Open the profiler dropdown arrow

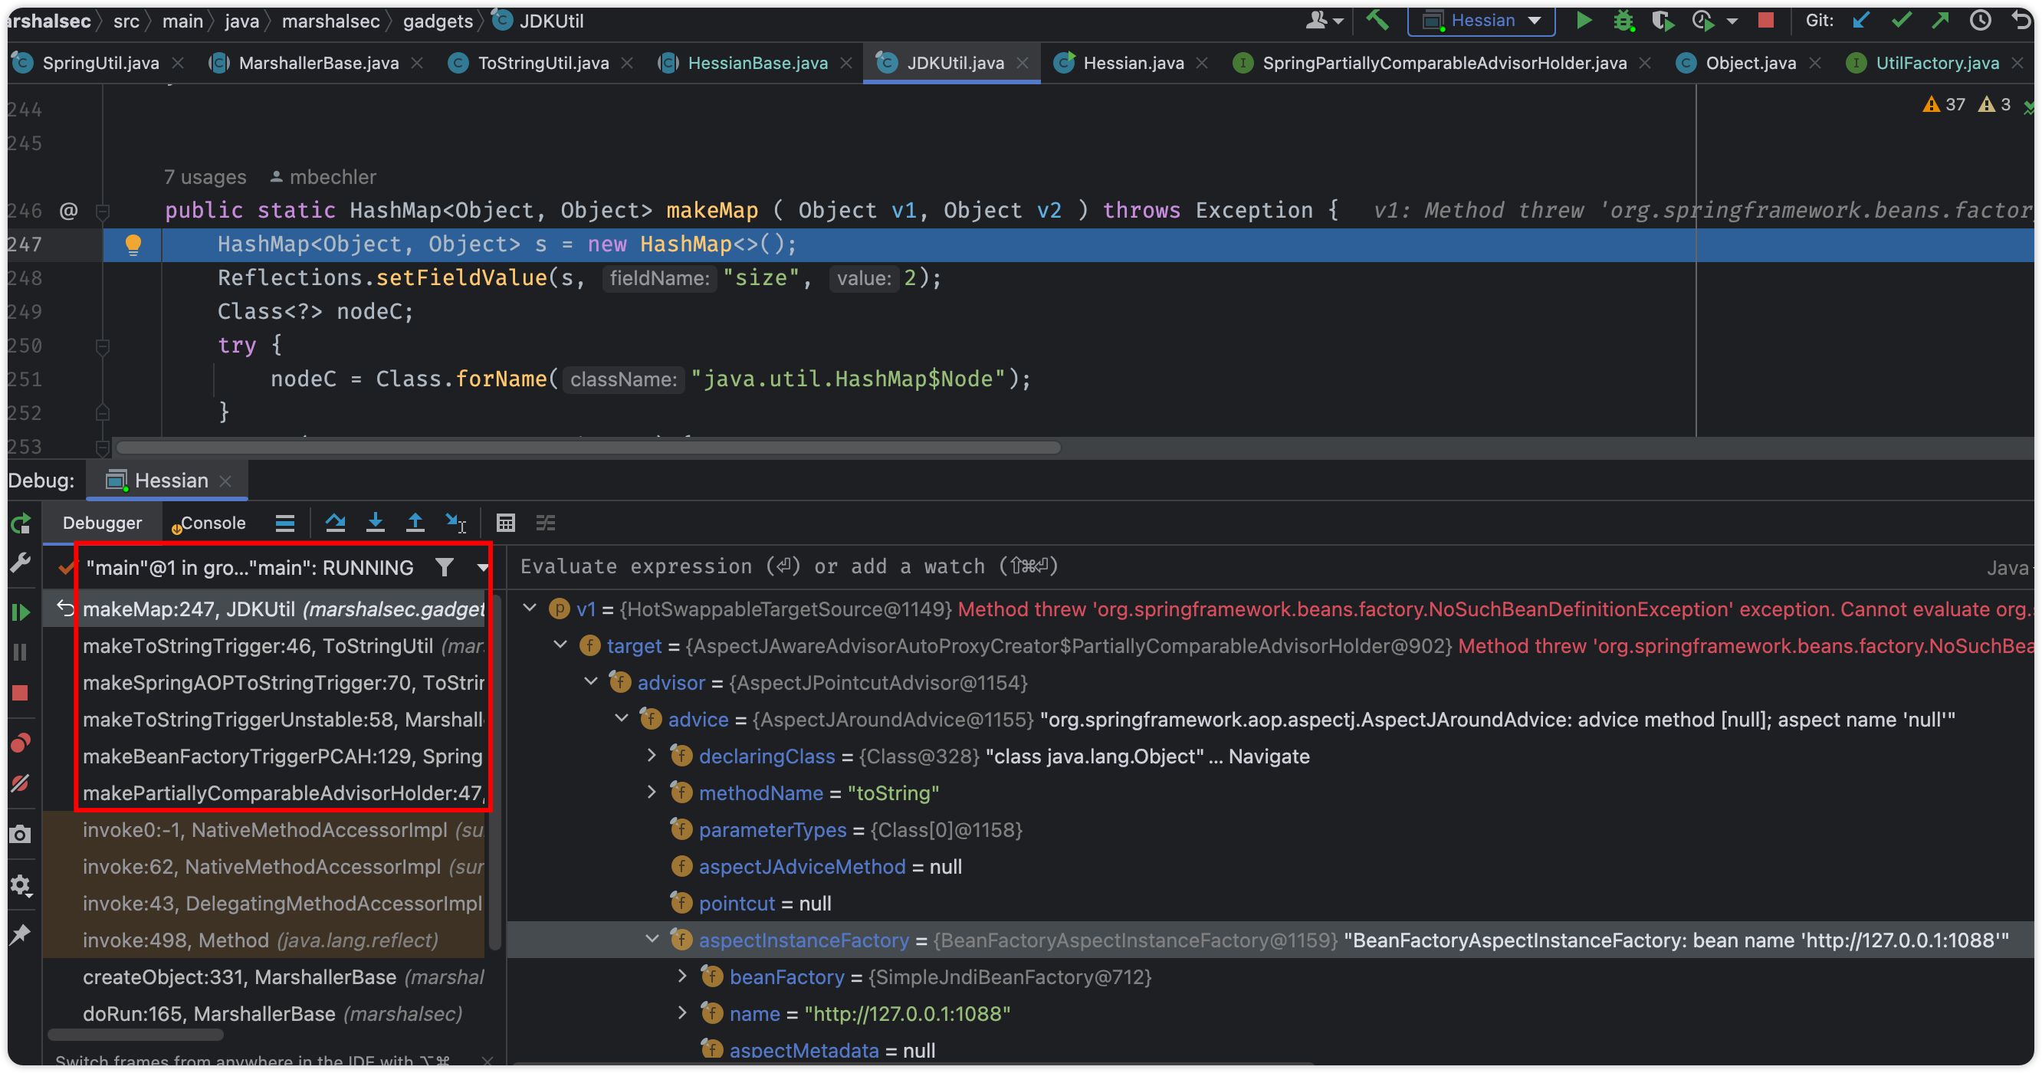point(1732,21)
